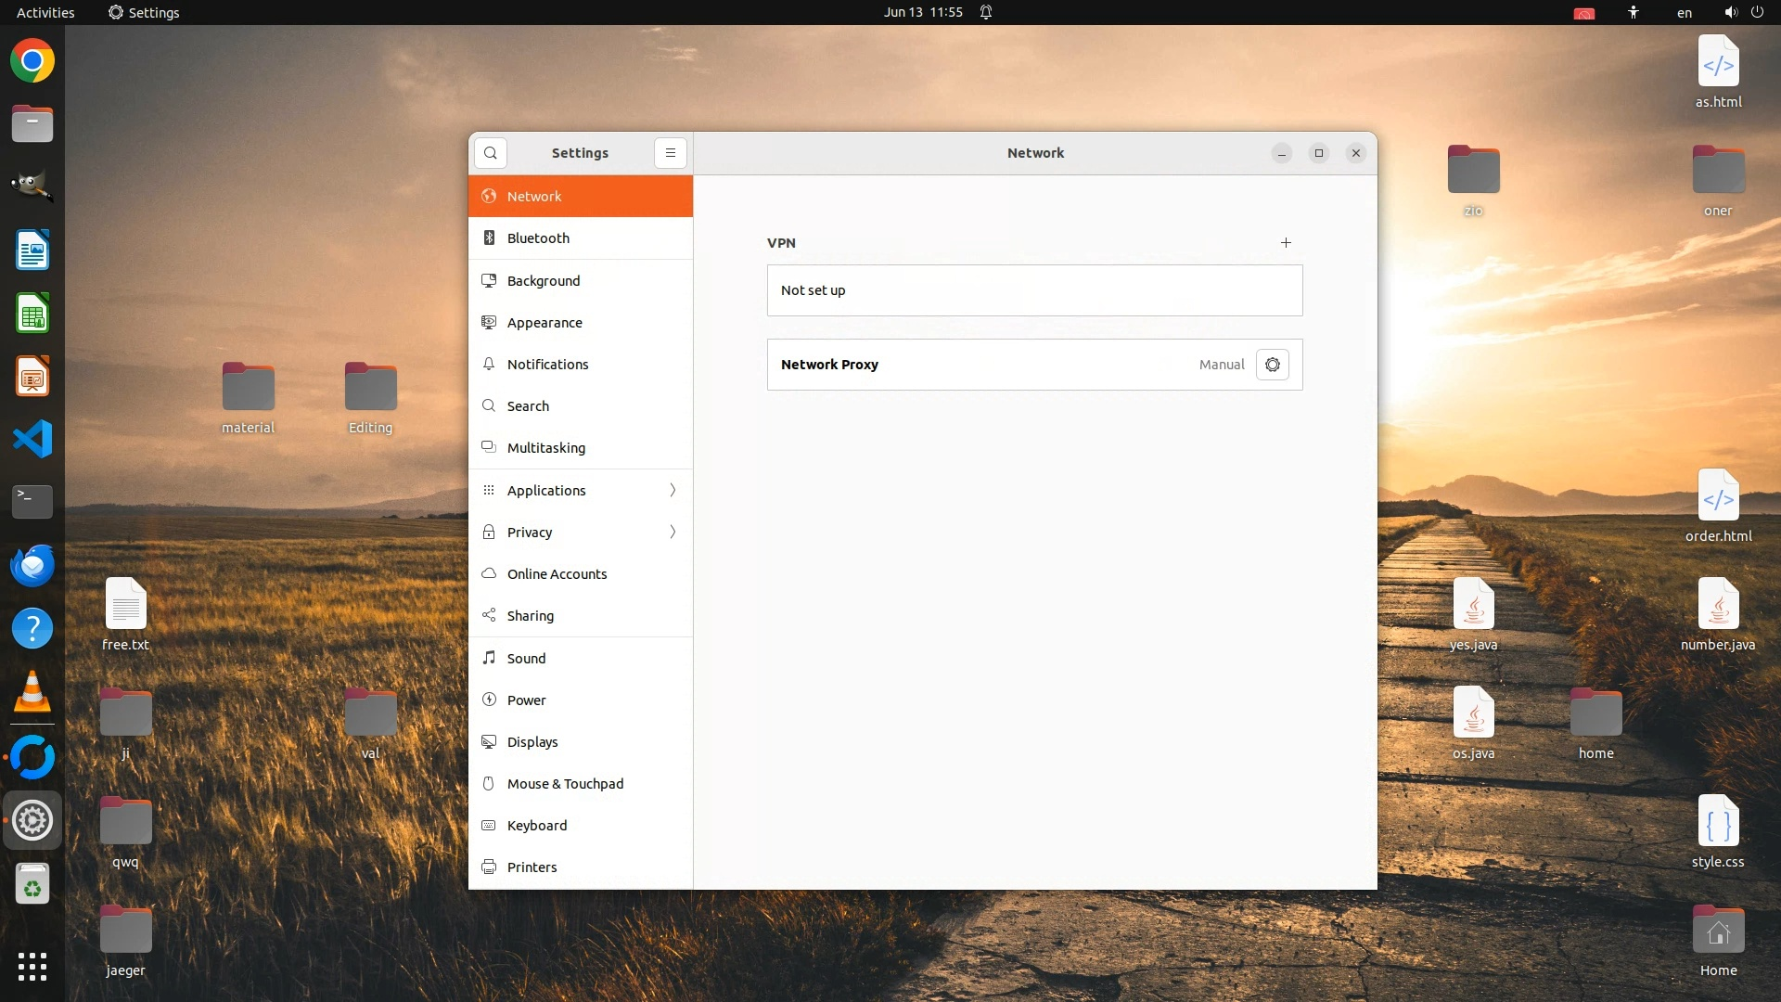Open the clock and calendar menu
The width and height of the screenshot is (1781, 1002).
922,13
